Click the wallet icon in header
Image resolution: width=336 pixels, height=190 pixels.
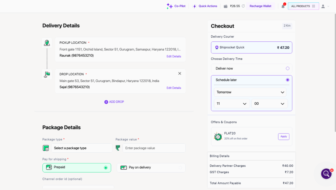click(x=226, y=6)
